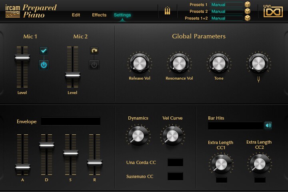Screen dimensions: 288x192
Task: Switch to the Edit tab
Action: (76, 15)
